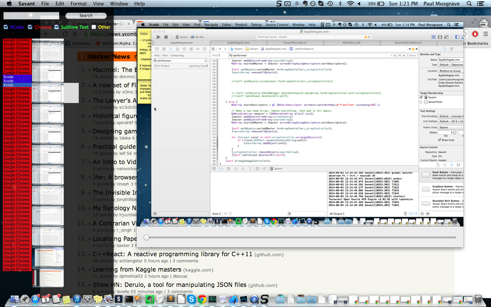Open the Type Default - Objective dropdown
This screenshot has height=307, width=491.
click(450, 64)
